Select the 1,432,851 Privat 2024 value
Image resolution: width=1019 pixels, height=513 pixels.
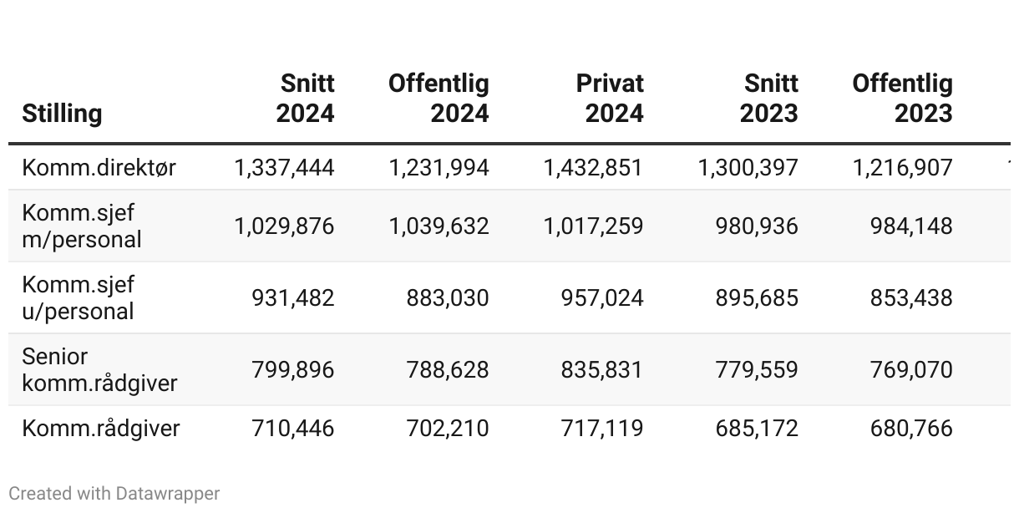[x=593, y=167]
